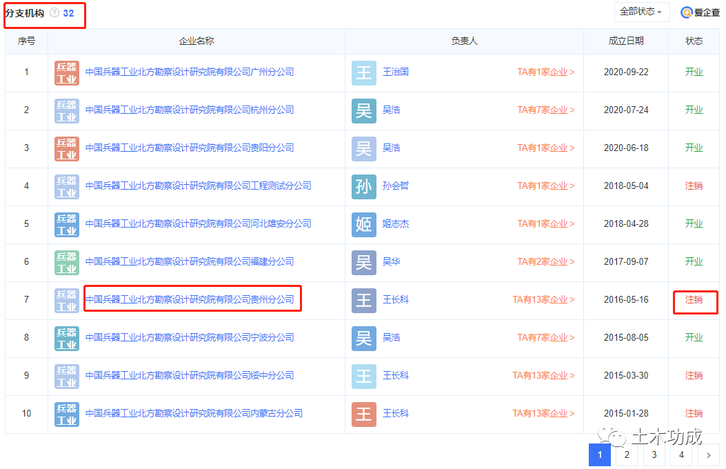The image size is (726, 469).
Task: Click the 王 avatar in row 7
Action: click(x=363, y=301)
